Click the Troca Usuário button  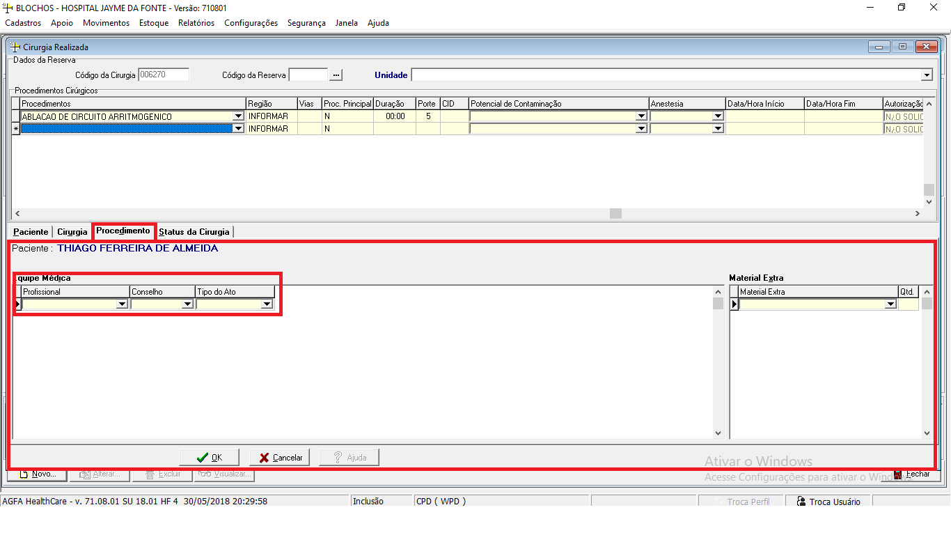(828, 502)
